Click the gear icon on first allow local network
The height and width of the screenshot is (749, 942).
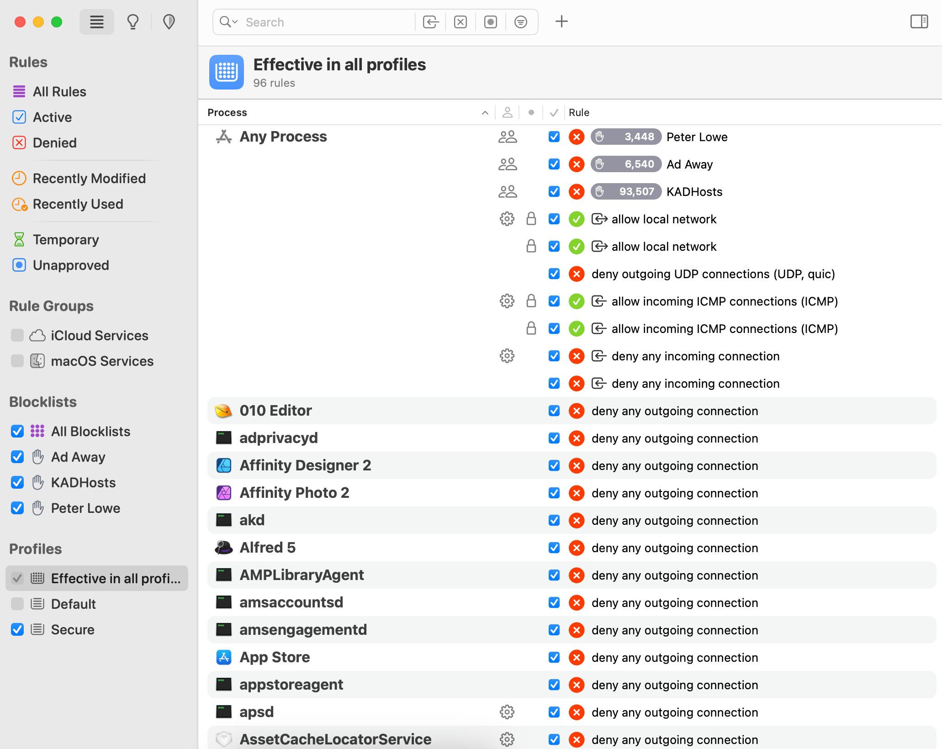click(507, 219)
